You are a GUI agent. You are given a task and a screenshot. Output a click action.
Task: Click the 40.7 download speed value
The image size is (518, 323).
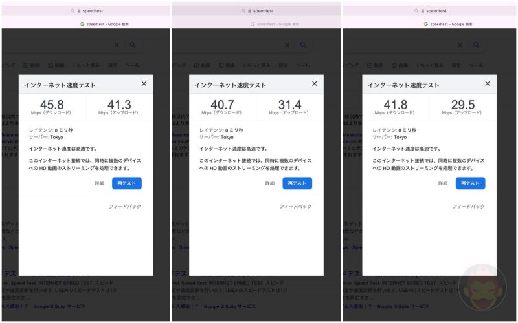pyautogui.click(x=222, y=105)
